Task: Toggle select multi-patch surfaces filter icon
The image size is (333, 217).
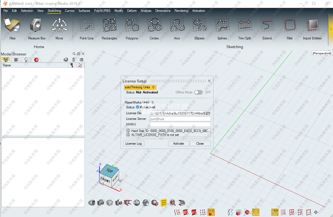Action: pyautogui.click(x=194, y=212)
